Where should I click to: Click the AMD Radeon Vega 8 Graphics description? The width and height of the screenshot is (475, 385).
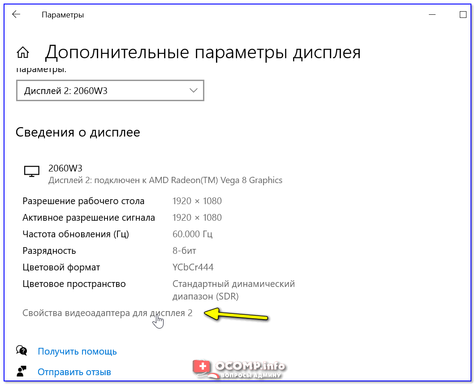(x=165, y=180)
